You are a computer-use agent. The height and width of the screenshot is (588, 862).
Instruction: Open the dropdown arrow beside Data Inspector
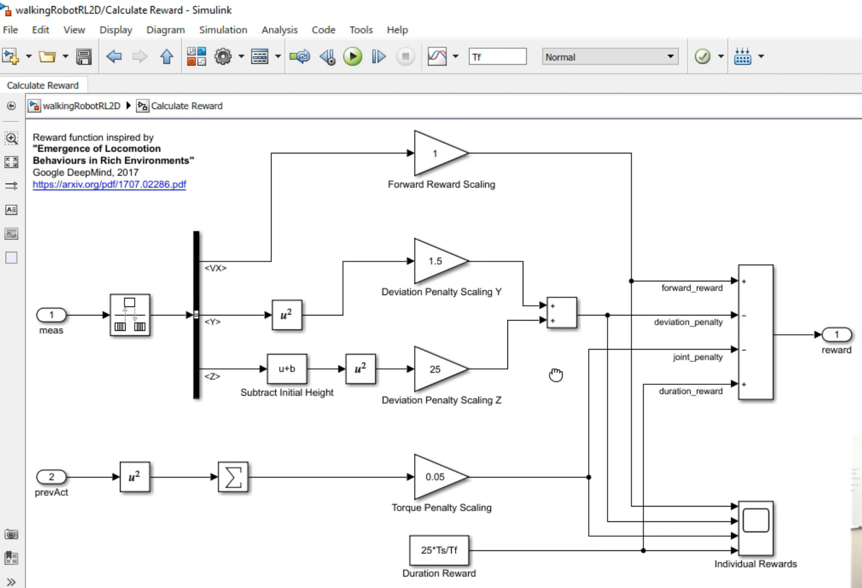coord(455,56)
